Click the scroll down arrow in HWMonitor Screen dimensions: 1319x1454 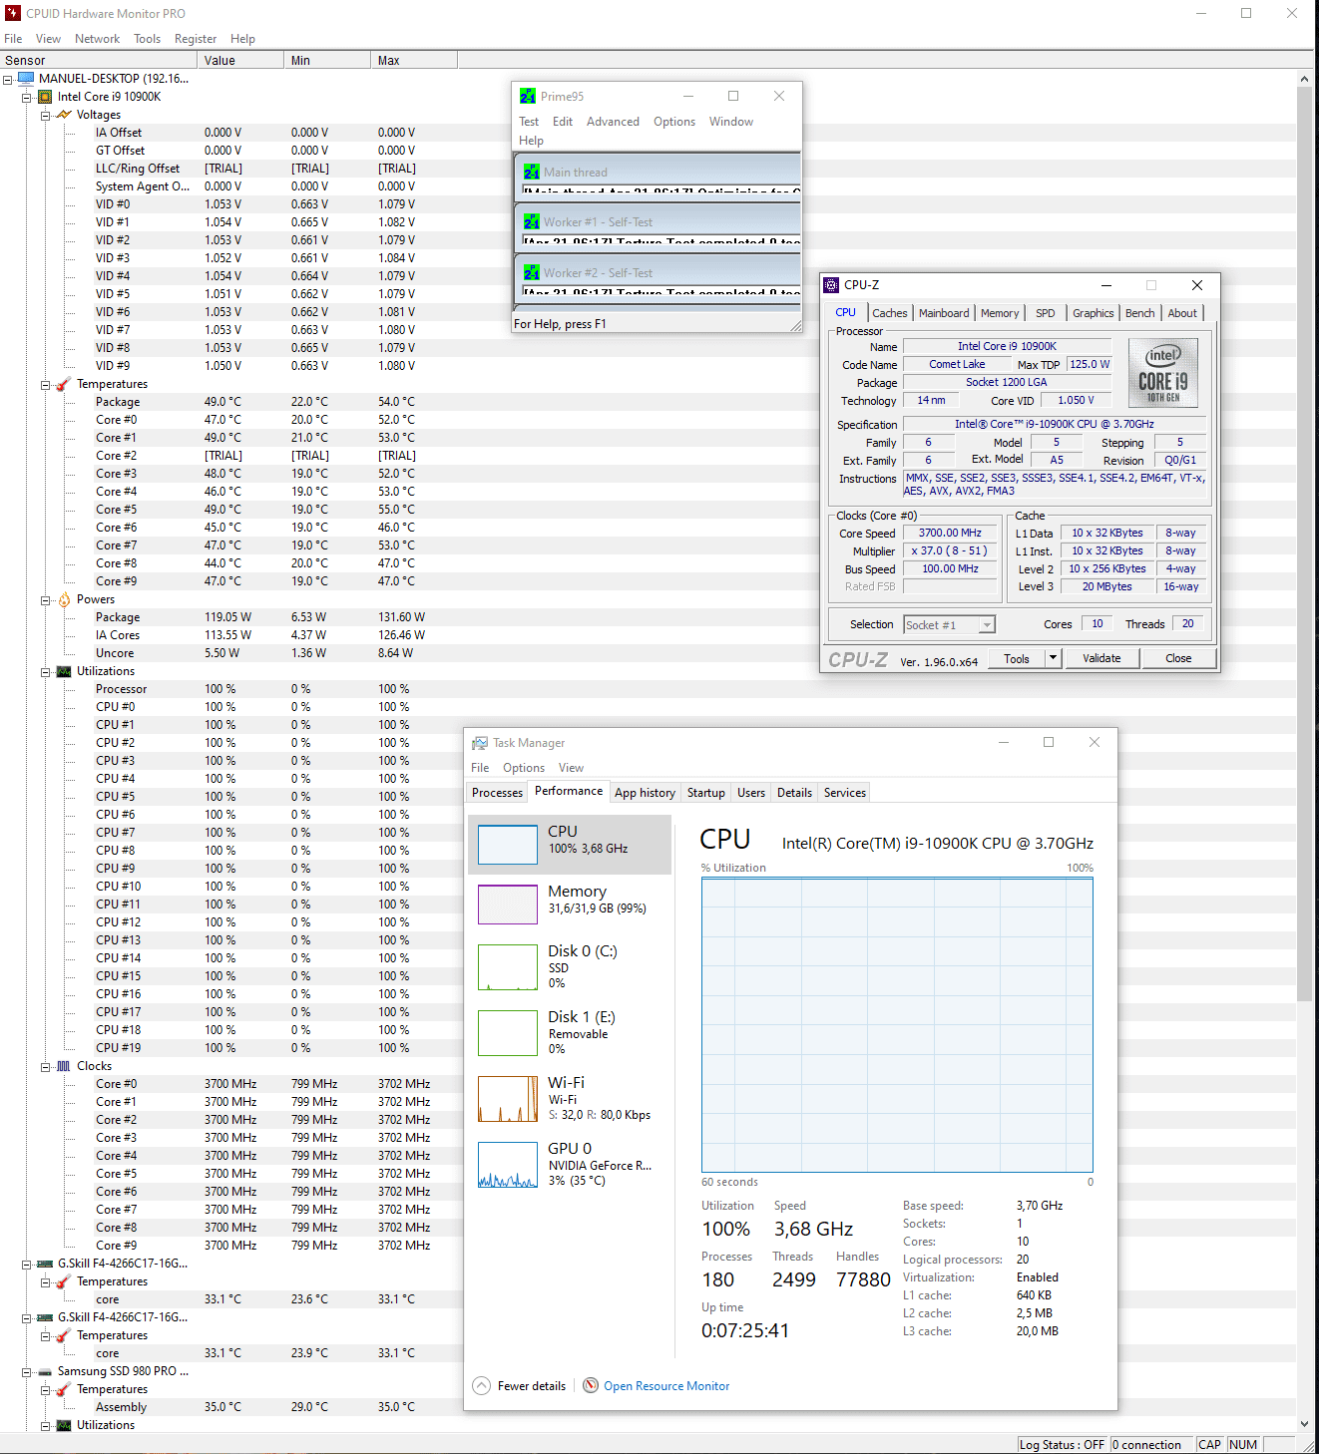tap(1304, 1424)
